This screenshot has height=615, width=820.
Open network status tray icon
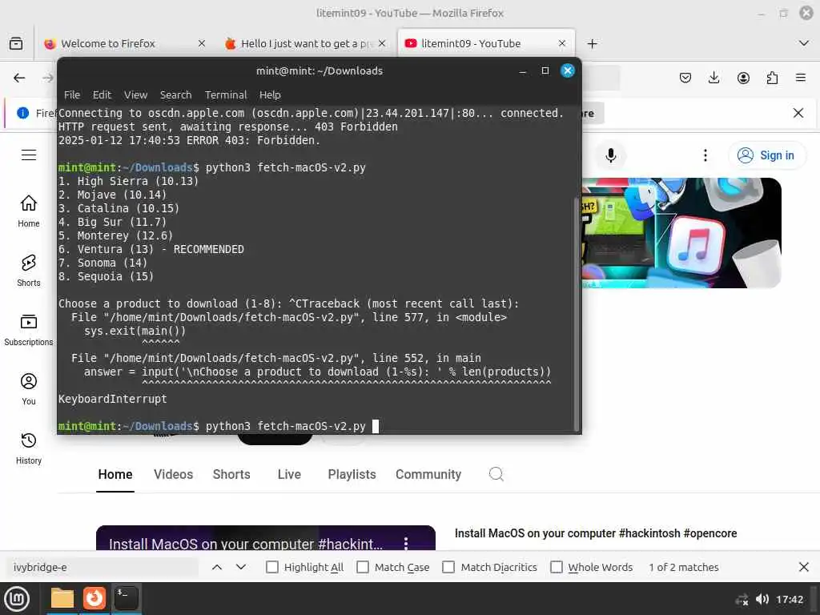pos(742,600)
